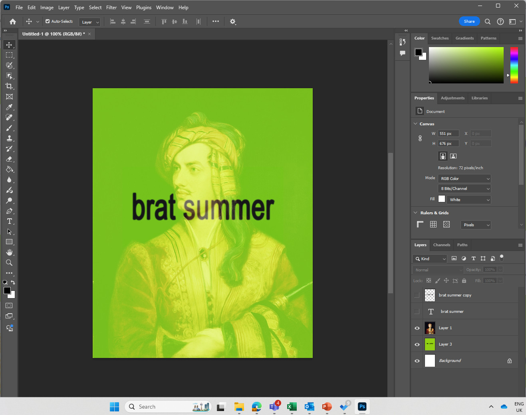Select the Rectangular Marquee tool

[9, 55]
